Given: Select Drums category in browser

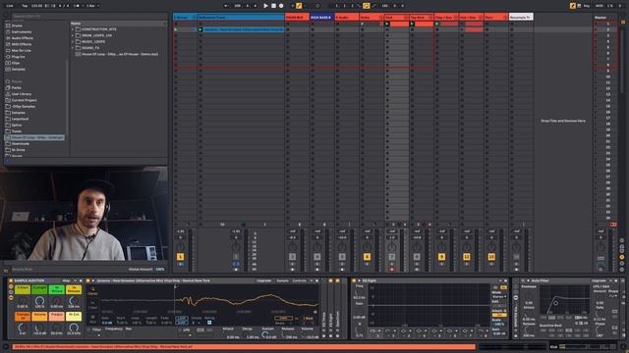Looking at the screenshot, I should tap(17, 25).
